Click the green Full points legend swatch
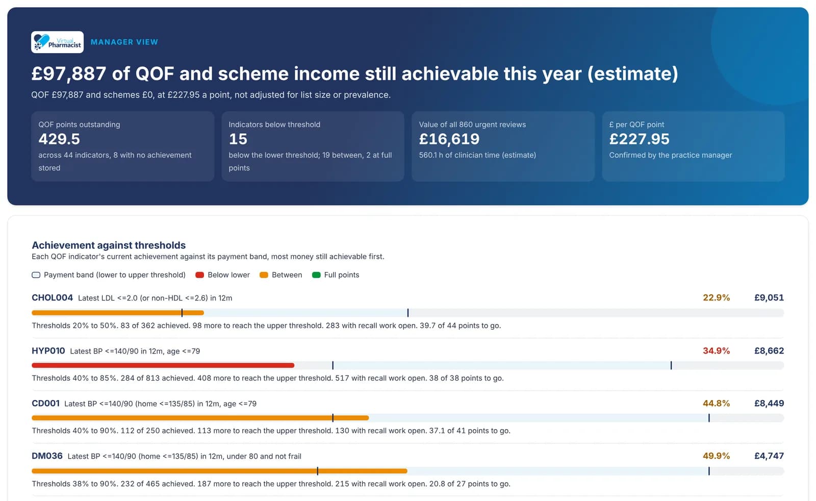Viewport: 816px width, 501px height. coord(316,275)
